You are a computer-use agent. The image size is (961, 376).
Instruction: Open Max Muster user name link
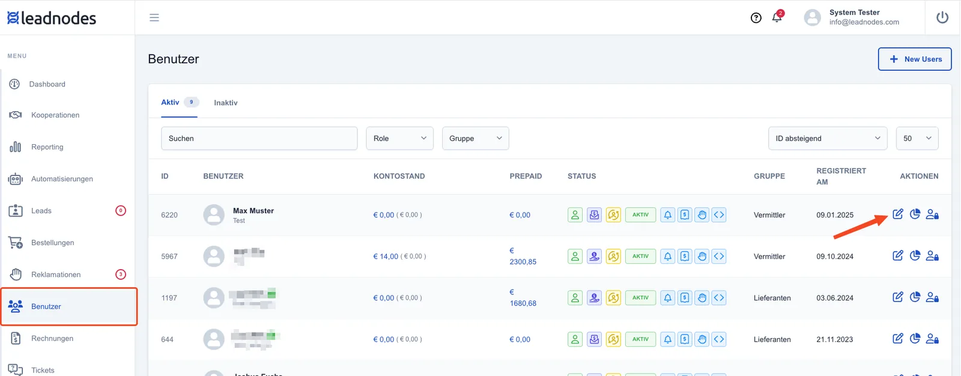tap(253, 210)
